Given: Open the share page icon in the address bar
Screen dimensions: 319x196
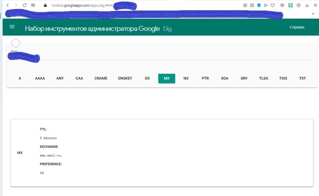Looking at the screenshot, I should click(245, 5).
